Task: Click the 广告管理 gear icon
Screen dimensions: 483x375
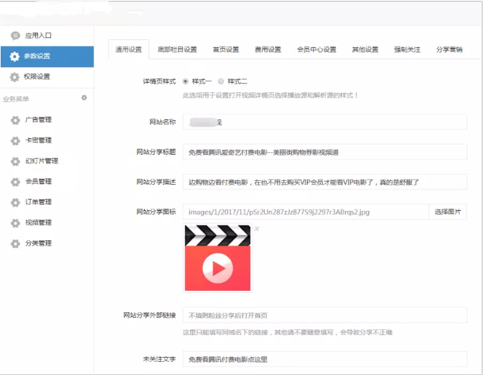Action: [15, 120]
